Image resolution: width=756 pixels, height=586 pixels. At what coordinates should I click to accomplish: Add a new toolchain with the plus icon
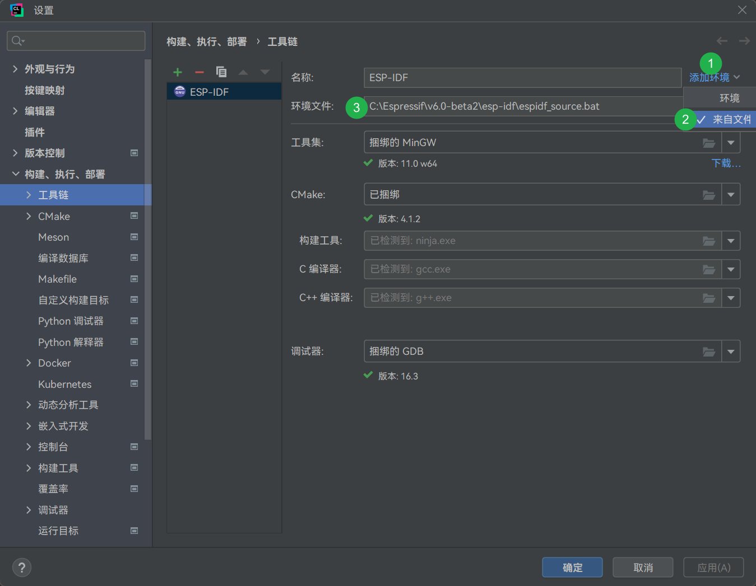[178, 72]
